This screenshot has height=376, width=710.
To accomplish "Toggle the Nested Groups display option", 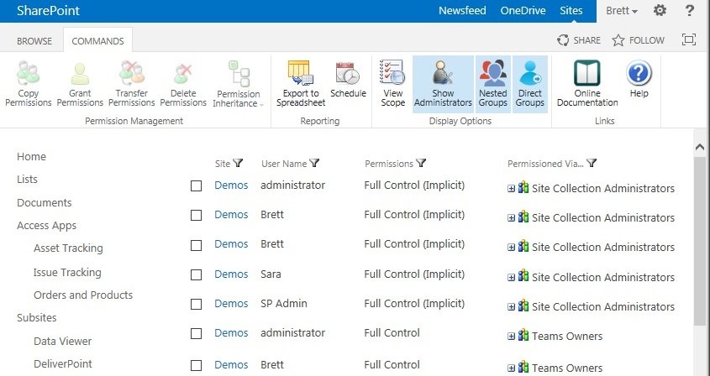I will click(492, 74).
